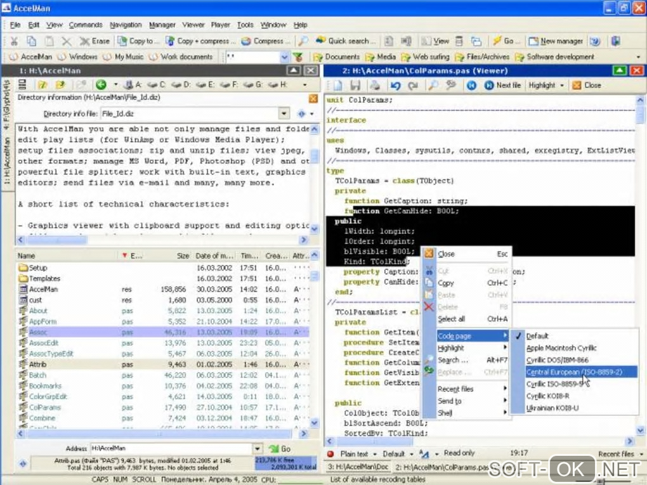Click the disk free space bar
The image size is (647, 485).
tap(286, 463)
